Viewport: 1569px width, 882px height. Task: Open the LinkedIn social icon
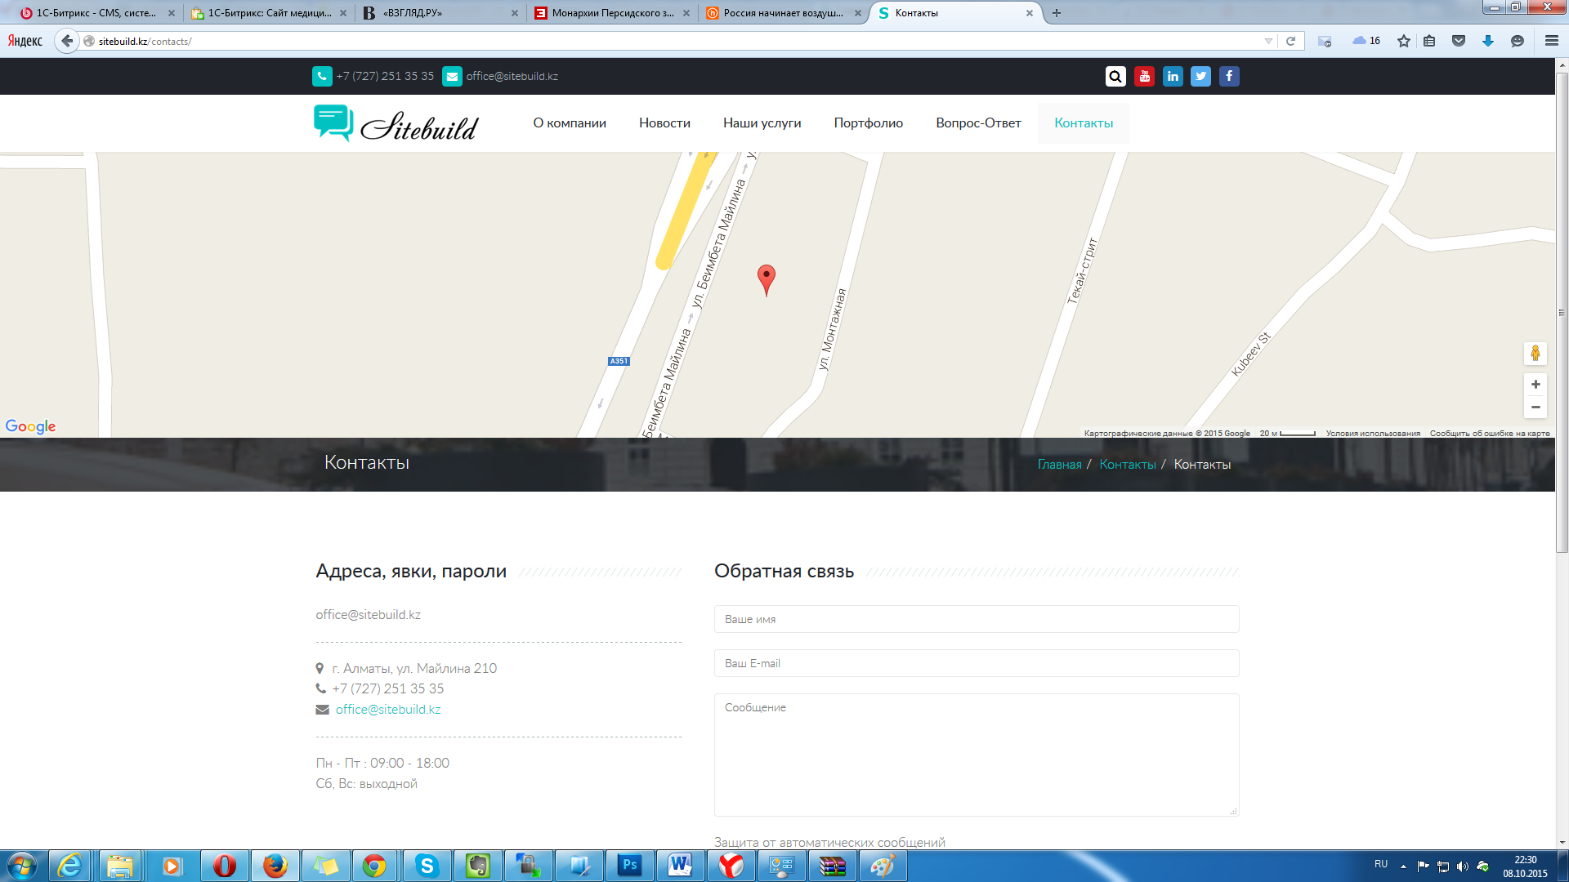[1173, 76]
